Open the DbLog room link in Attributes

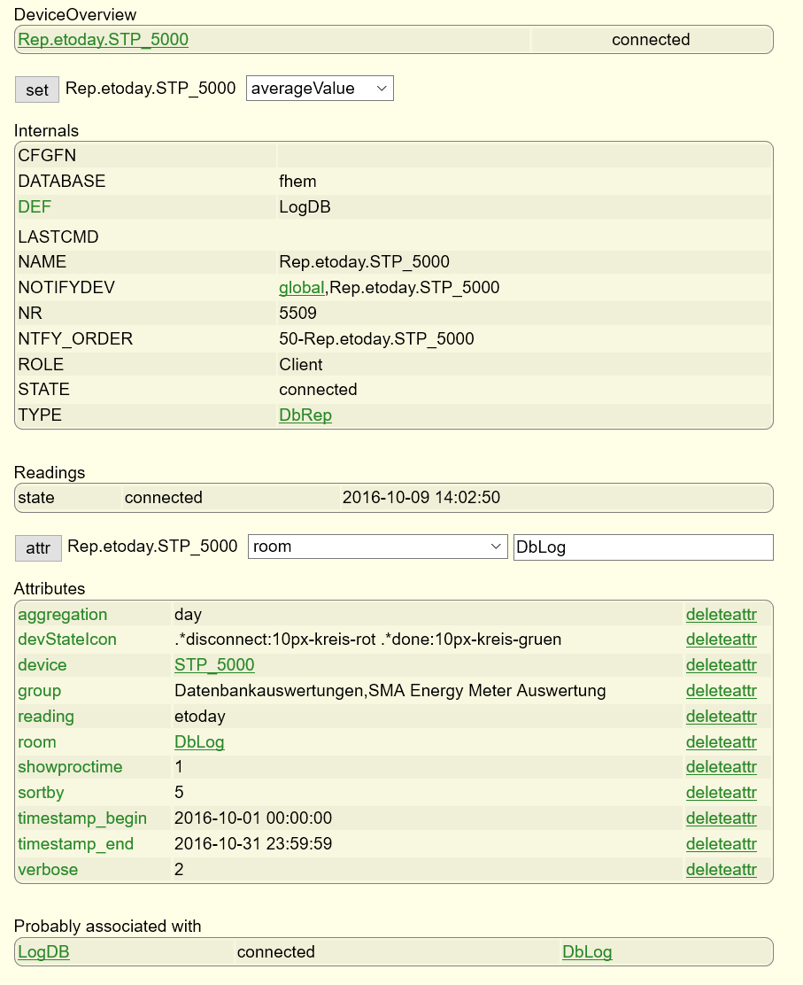pos(199,742)
